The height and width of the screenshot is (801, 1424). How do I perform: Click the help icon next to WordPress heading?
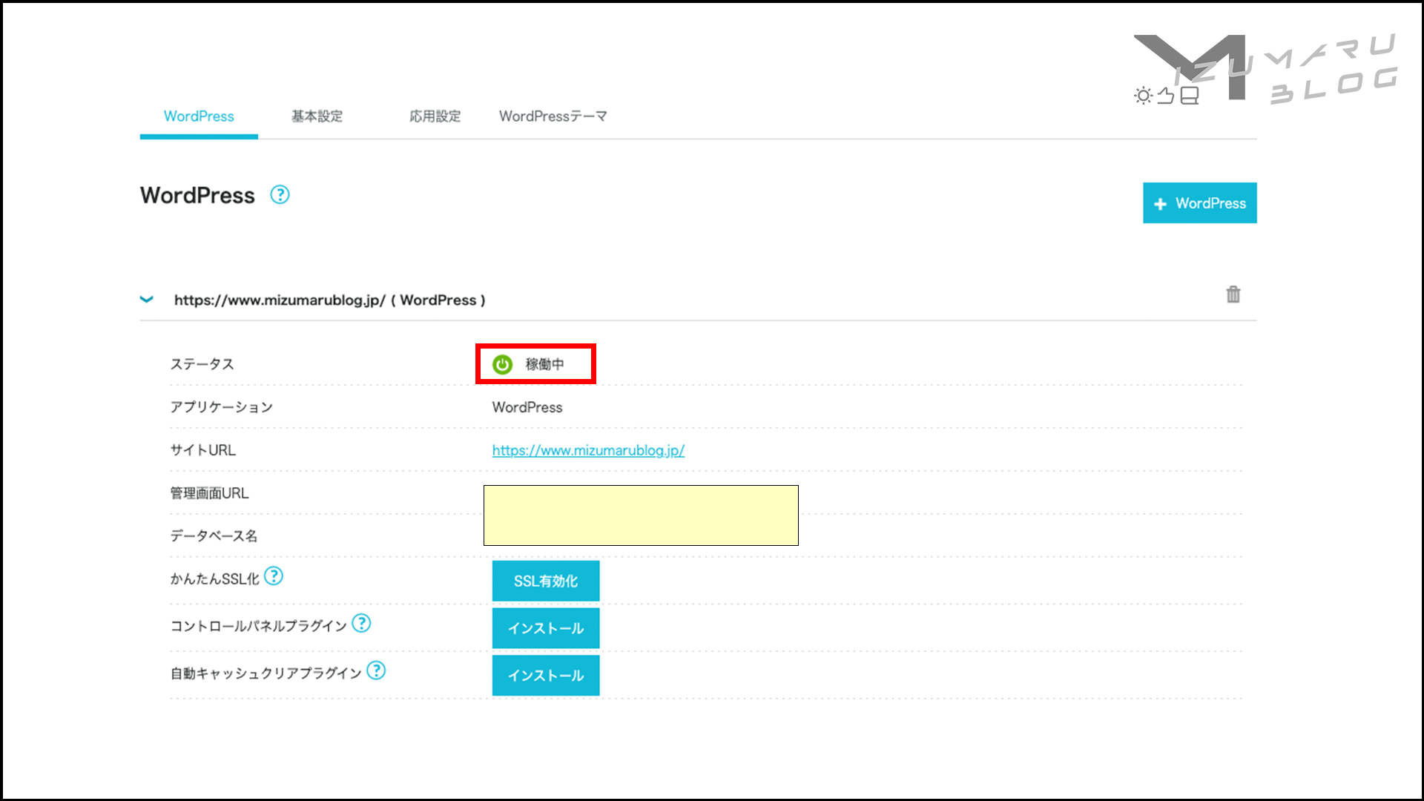tap(280, 195)
